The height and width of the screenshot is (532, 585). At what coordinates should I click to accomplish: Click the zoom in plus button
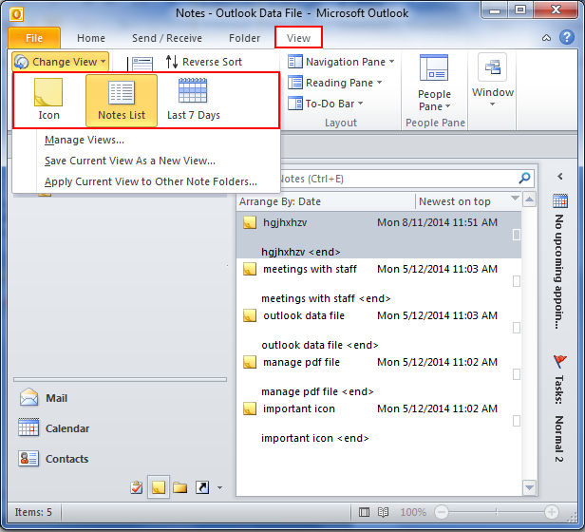(x=552, y=512)
